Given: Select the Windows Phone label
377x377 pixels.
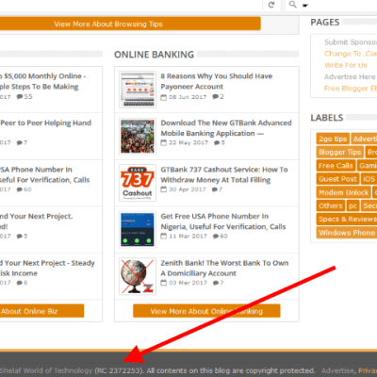Looking at the screenshot, I should point(347,233).
